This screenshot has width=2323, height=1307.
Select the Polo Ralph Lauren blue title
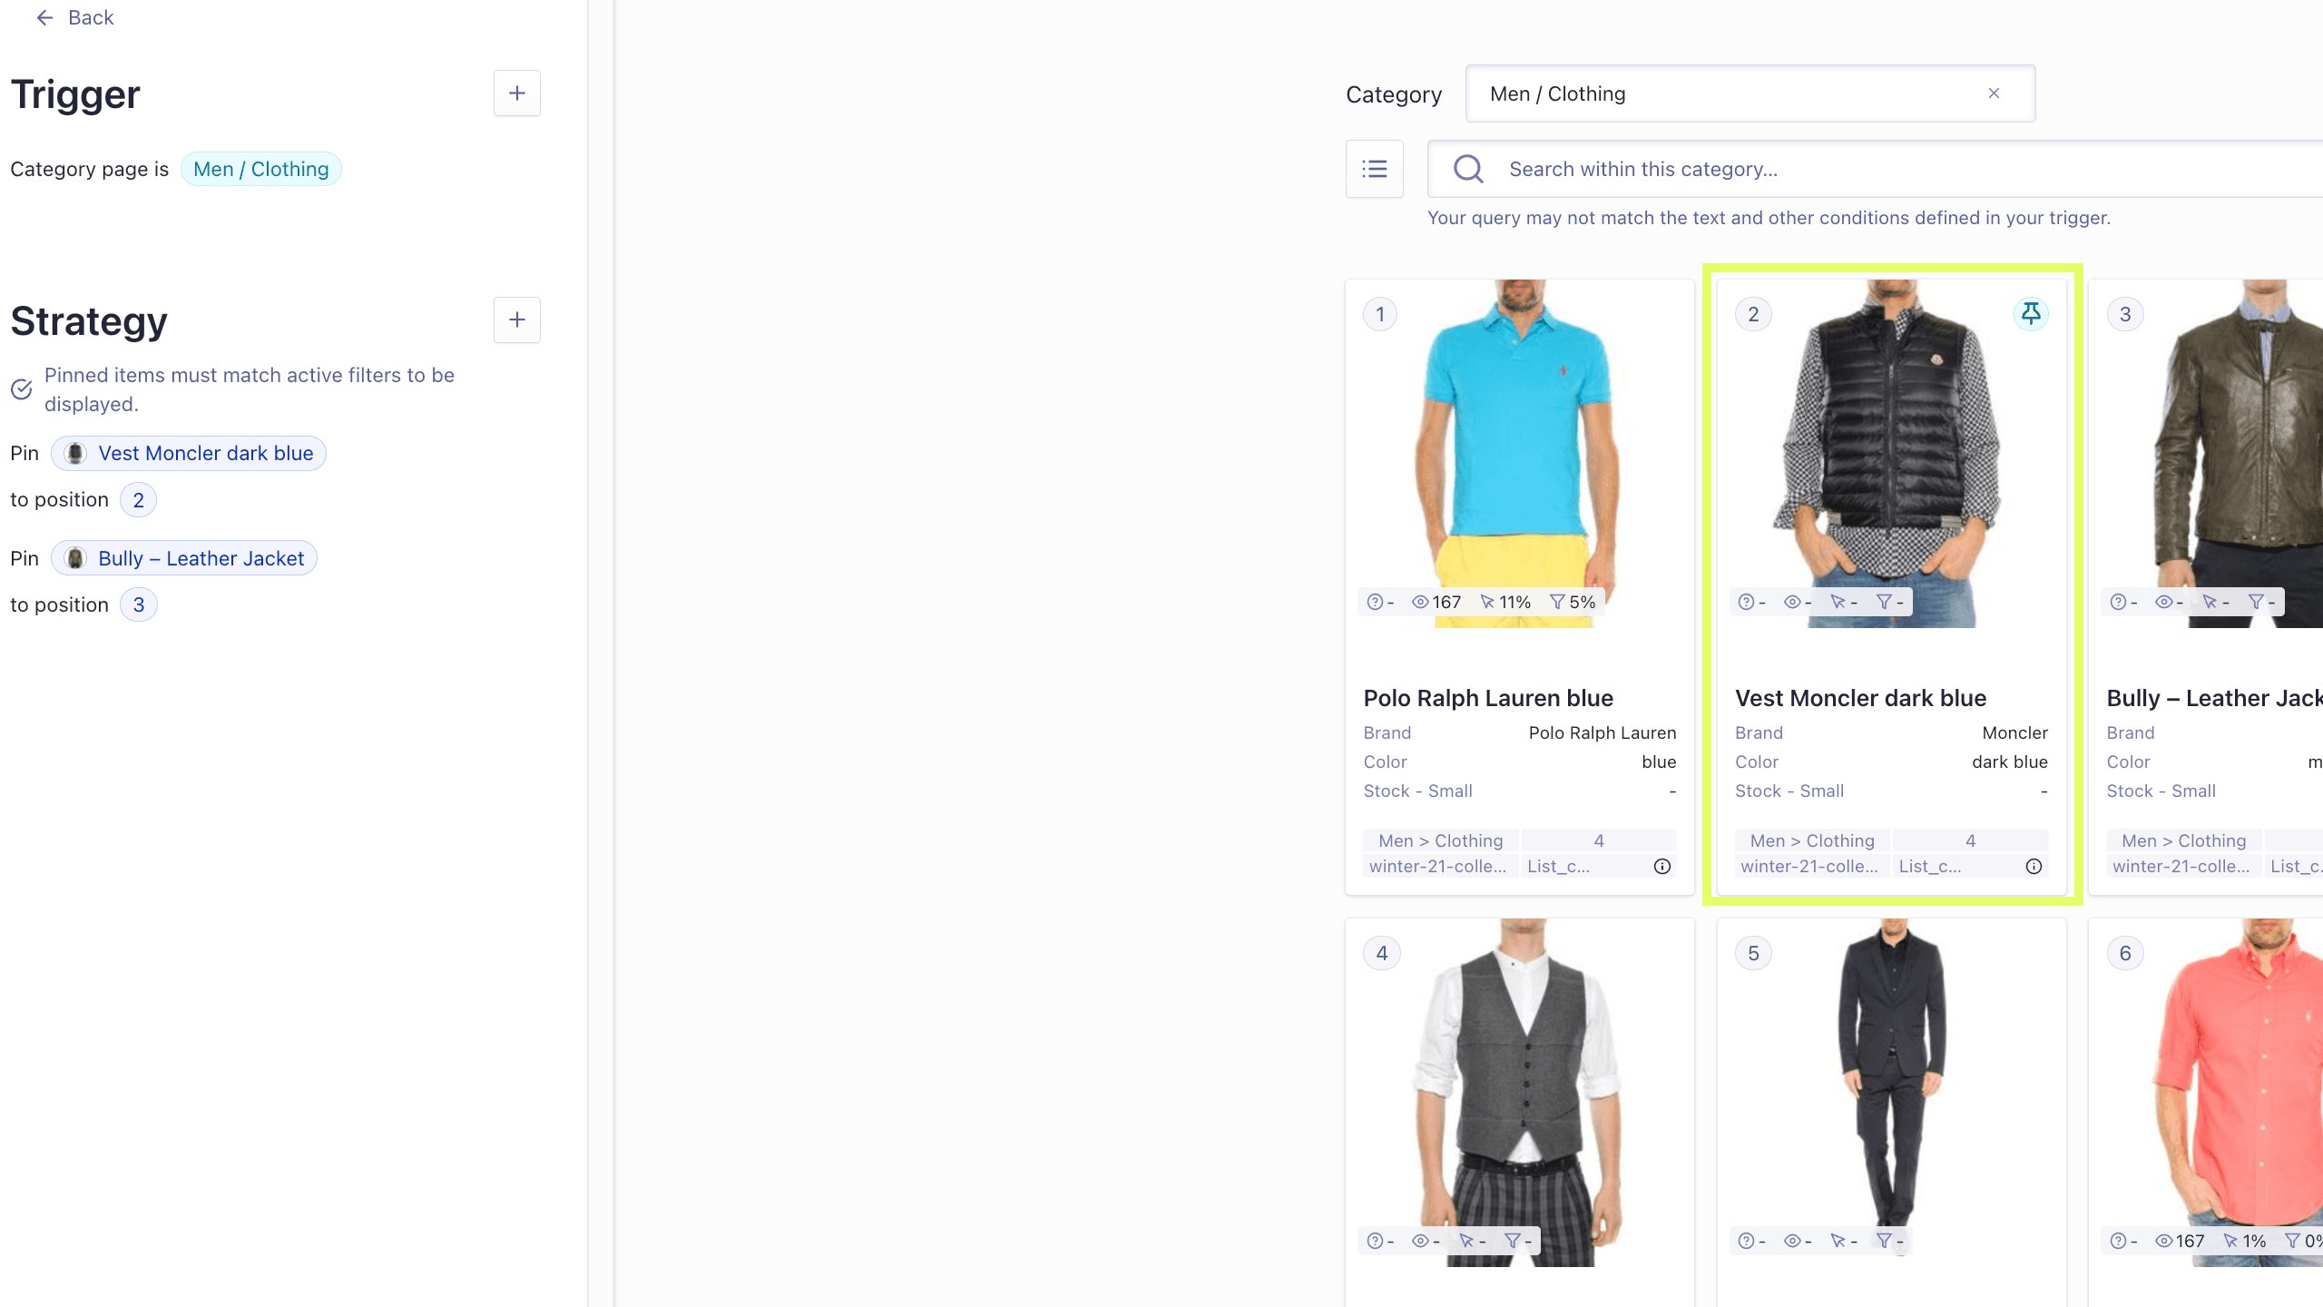point(1488,699)
